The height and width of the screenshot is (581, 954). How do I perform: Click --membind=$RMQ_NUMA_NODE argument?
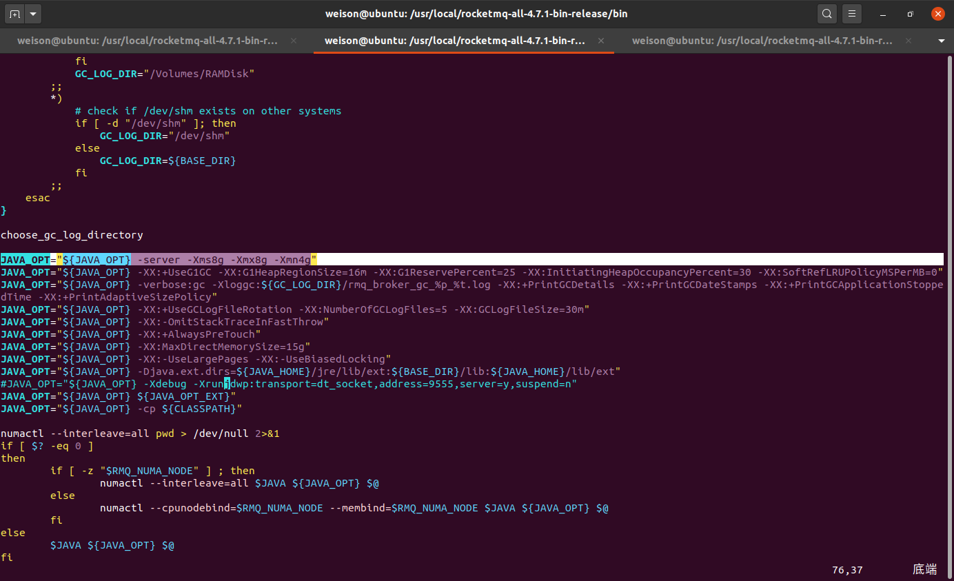point(404,508)
